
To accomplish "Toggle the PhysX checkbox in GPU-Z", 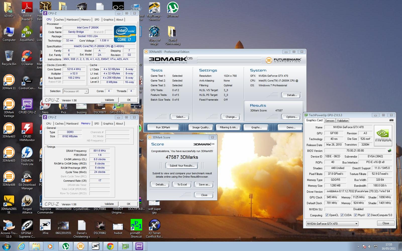I will pos(355,215).
